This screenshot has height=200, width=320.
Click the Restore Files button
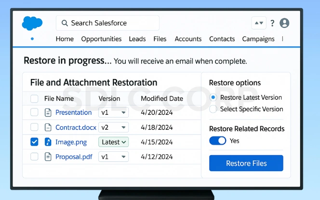coord(246,163)
